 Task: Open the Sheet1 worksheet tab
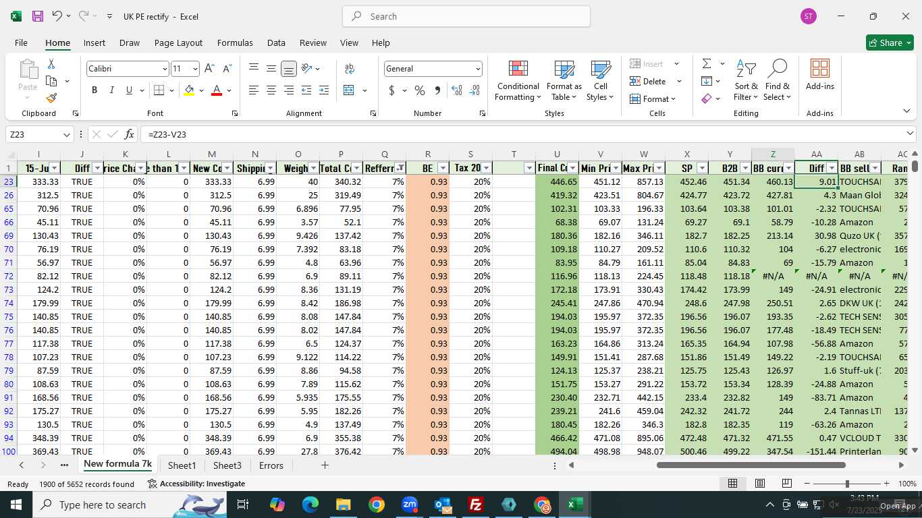pyautogui.click(x=182, y=465)
